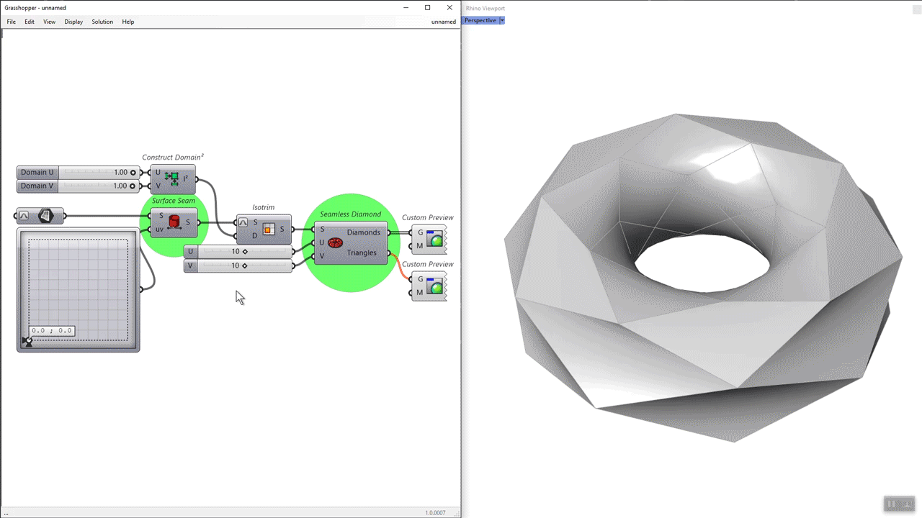Select the Surface Seam component icon

tap(173, 222)
